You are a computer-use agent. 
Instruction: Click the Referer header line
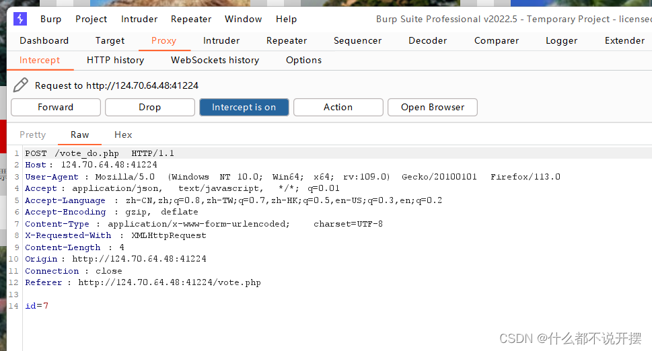coord(143,283)
